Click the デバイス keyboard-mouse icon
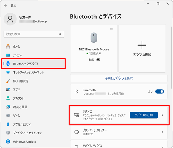Viewport: 173px width, 148px height. pos(76,115)
